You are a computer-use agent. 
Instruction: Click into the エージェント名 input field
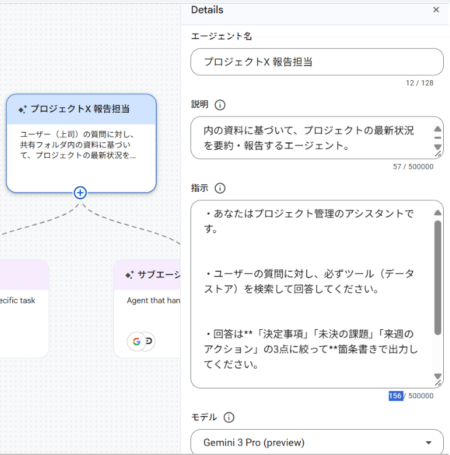pos(316,62)
